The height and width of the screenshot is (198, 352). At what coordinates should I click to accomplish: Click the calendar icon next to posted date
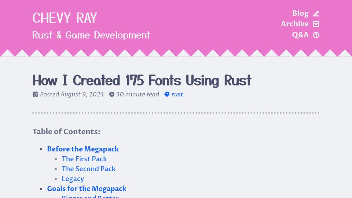(35, 94)
